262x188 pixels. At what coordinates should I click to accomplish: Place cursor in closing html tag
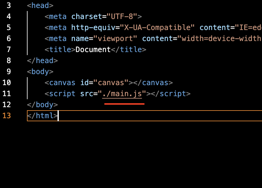(x=43, y=116)
